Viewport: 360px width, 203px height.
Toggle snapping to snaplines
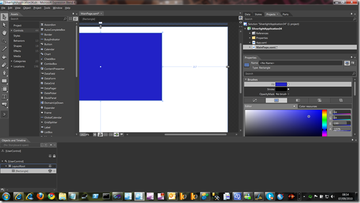[116, 134]
